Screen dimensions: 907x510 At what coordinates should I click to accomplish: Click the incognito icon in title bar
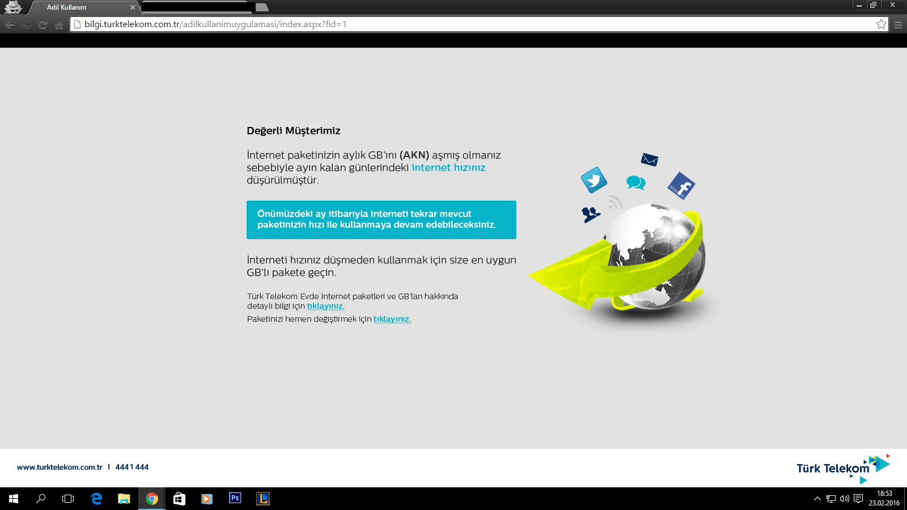click(13, 7)
